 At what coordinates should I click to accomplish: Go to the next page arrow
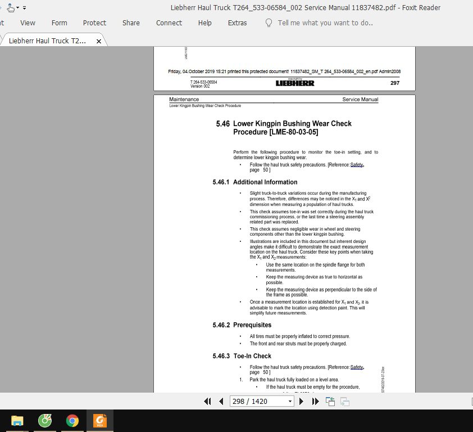[x=301, y=401]
